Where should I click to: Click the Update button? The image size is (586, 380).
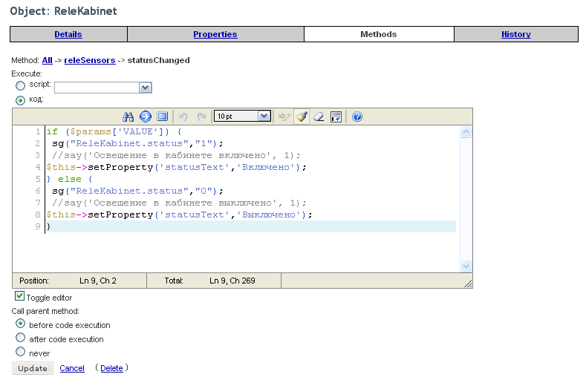(33, 368)
